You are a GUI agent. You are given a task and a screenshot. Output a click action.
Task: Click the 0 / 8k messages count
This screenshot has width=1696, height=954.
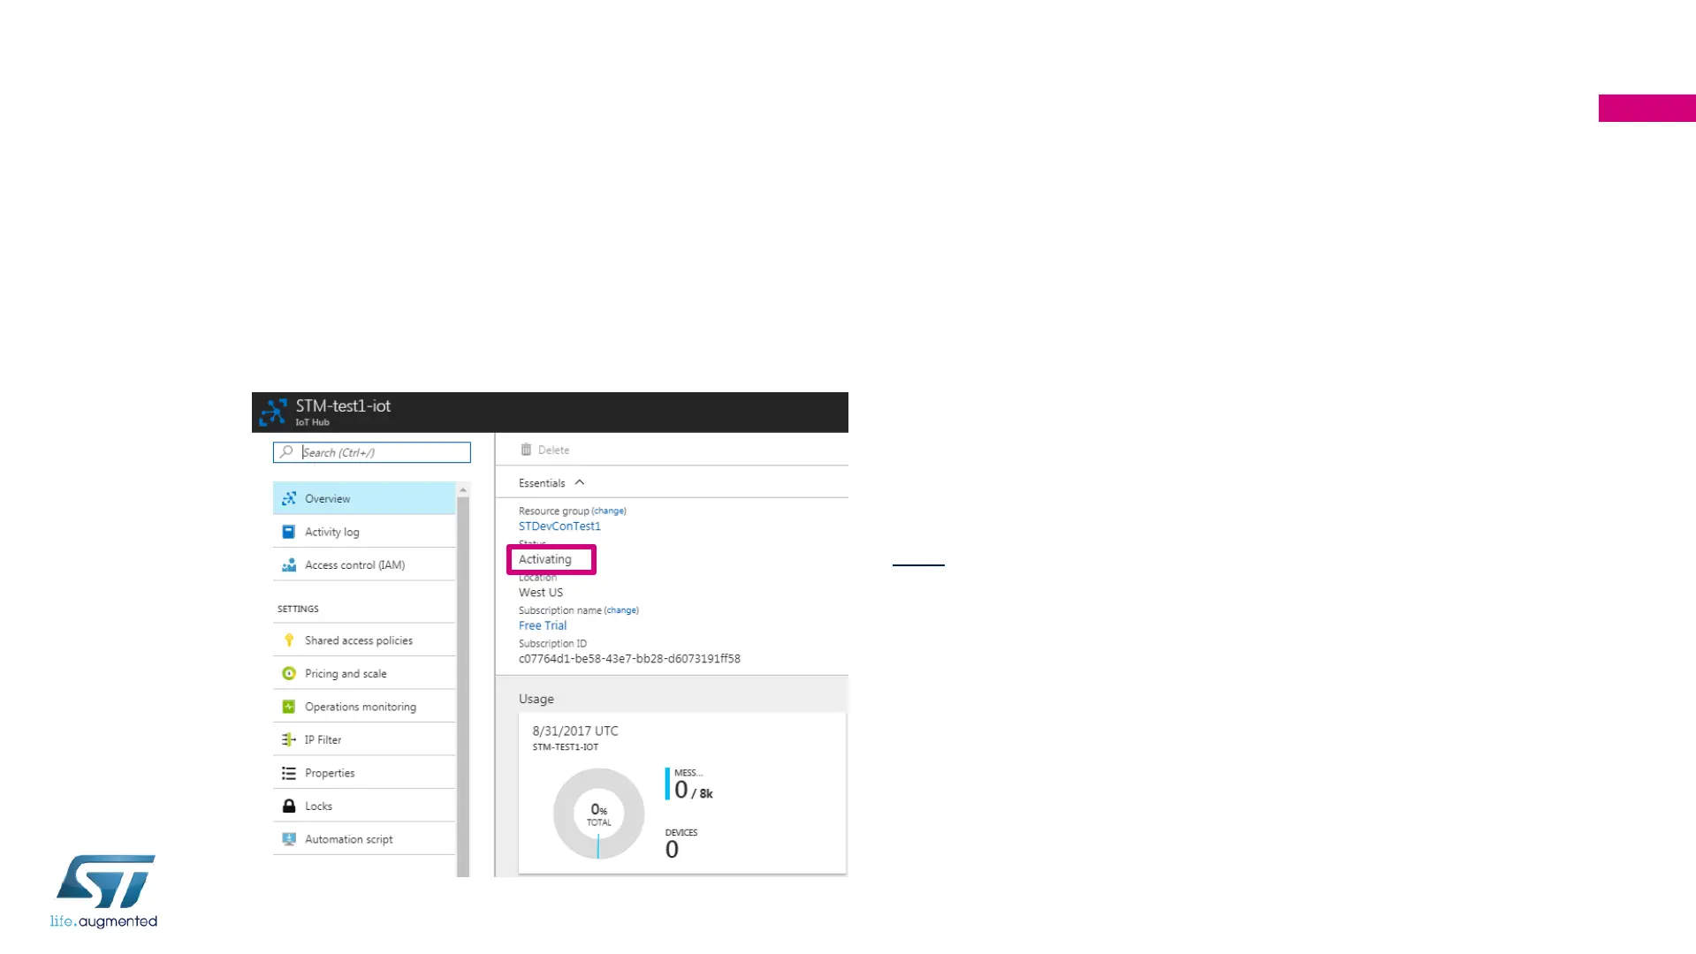click(694, 791)
